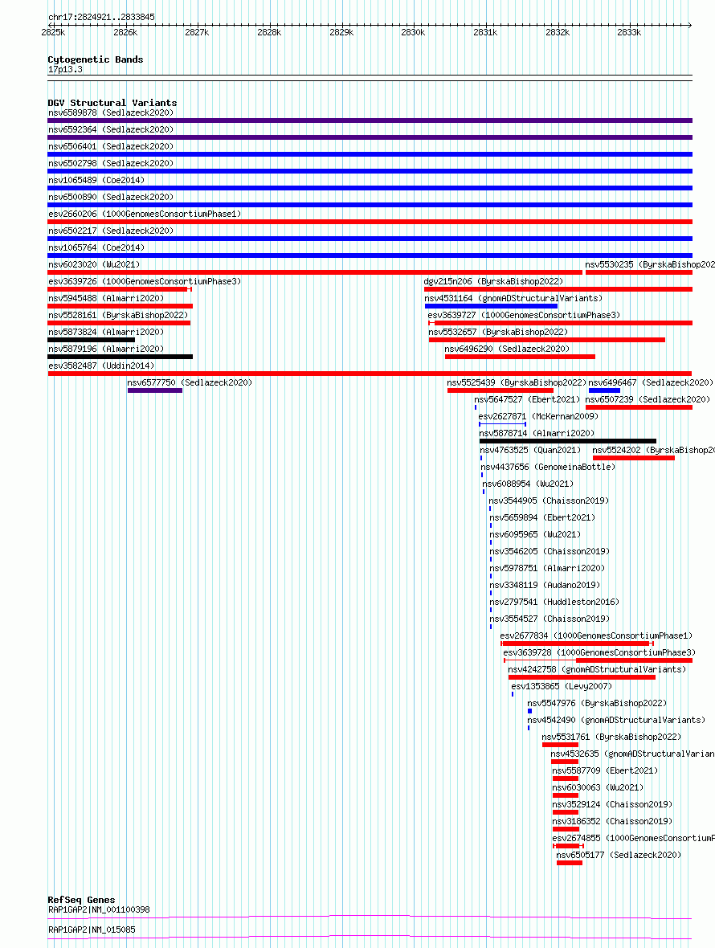This screenshot has height=948, width=715.
Task: Select the Cytogenetic Bands track title
Action: pos(96,59)
